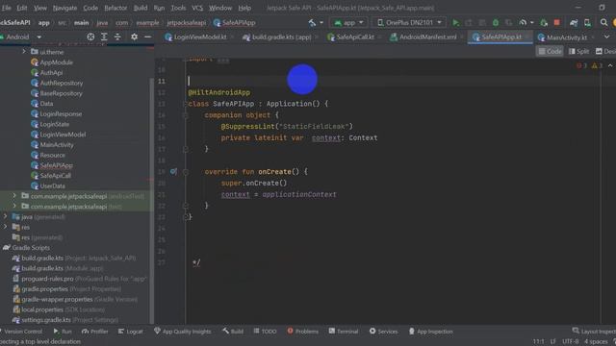Open the Refactor menu
616x346 pixels.
pyautogui.click(x=115, y=8)
